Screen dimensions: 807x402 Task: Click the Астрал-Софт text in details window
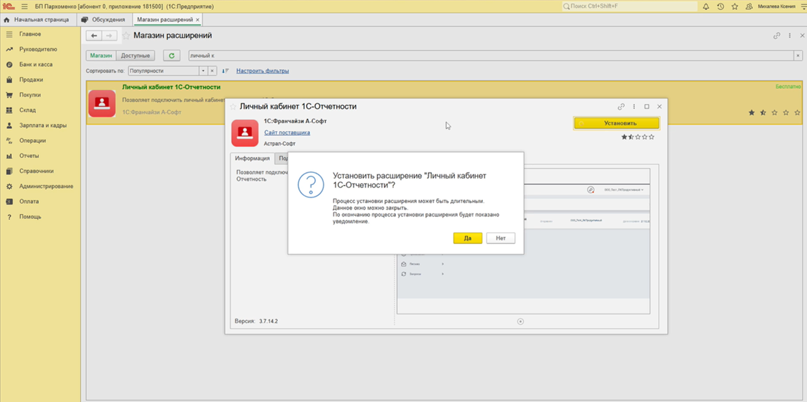278,144
